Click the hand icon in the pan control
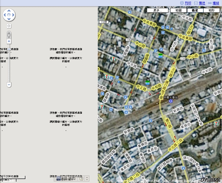Viewport: 222px width, 183px height. point(9,15)
